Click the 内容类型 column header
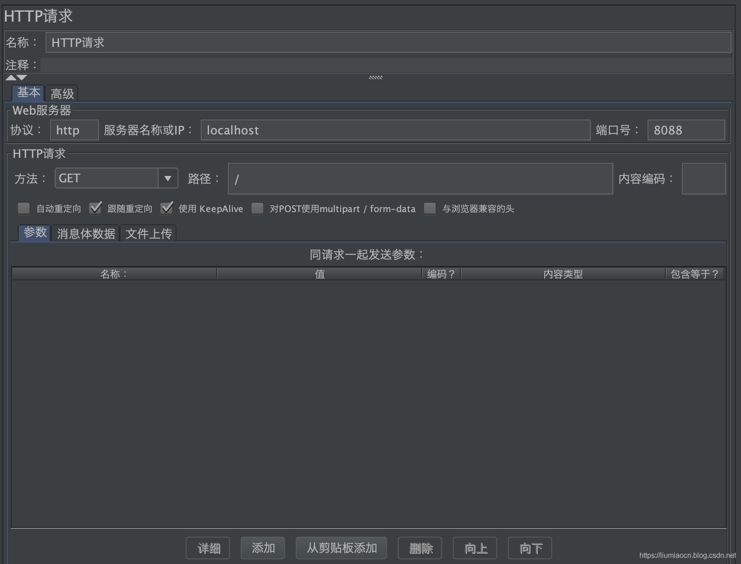This screenshot has height=564, width=741. pos(563,274)
